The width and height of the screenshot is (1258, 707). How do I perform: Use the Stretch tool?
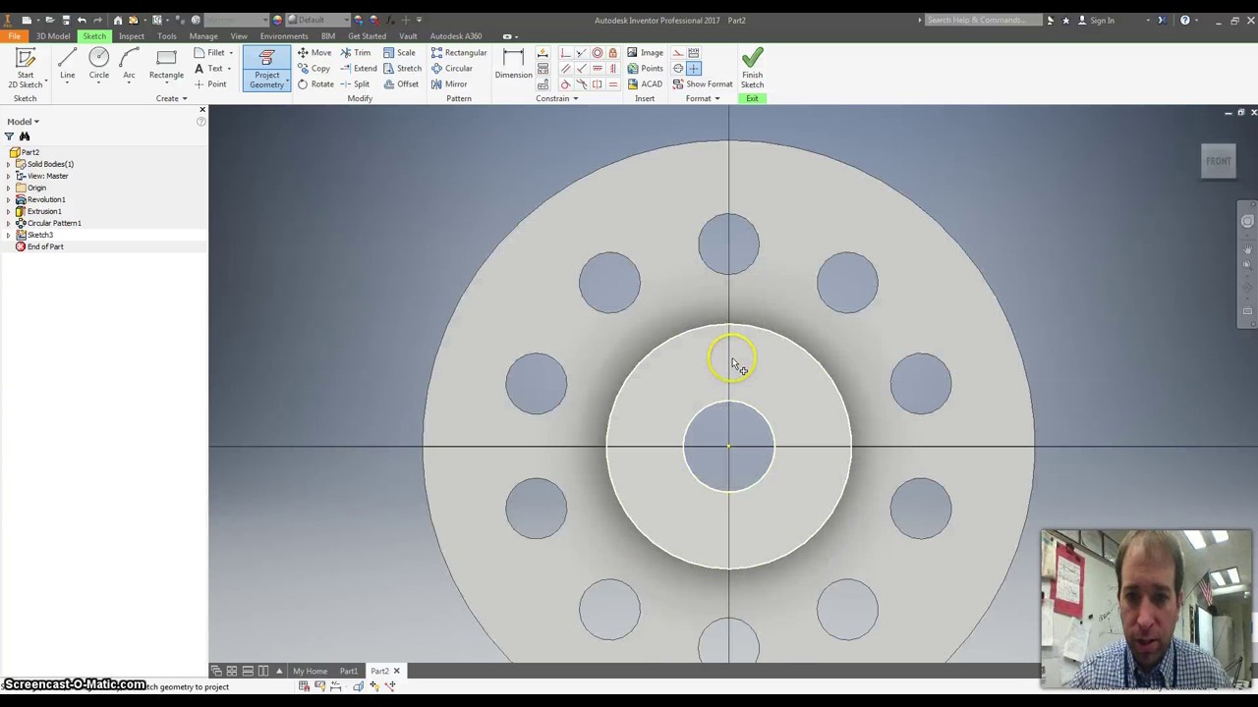tap(402, 68)
